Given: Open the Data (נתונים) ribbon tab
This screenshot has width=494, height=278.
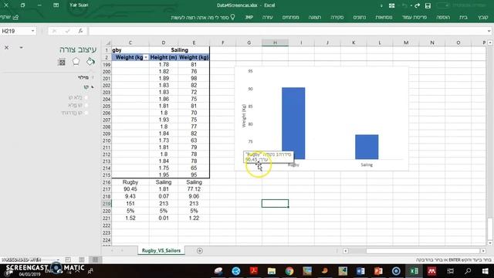Looking at the screenshot, I should pos(360,17).
